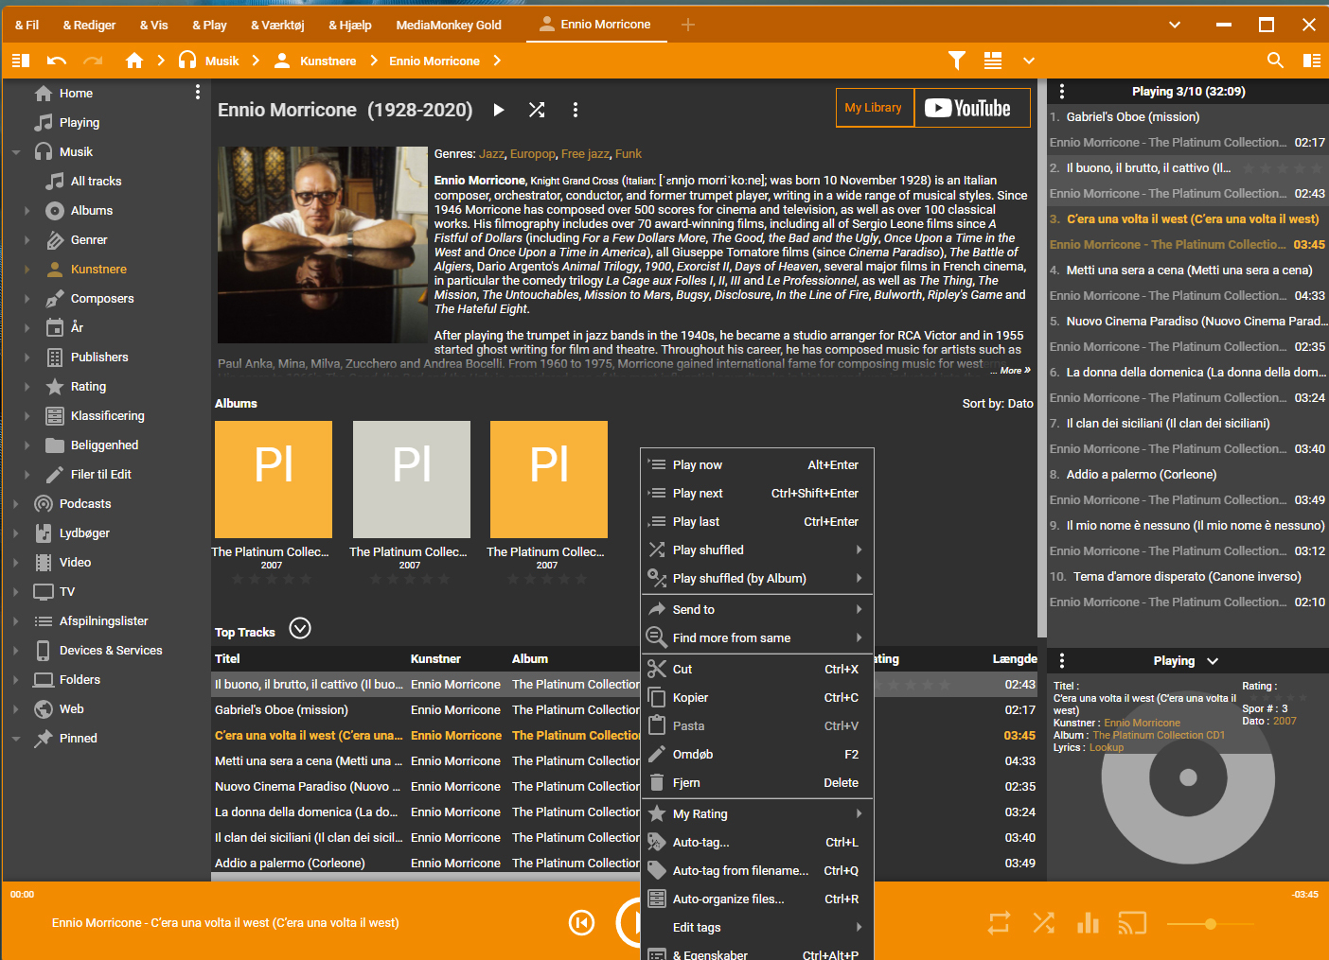Screen dimensions: 1329x960
Task: Play all Ennio Morricone tracks
Action: (499, 110)
